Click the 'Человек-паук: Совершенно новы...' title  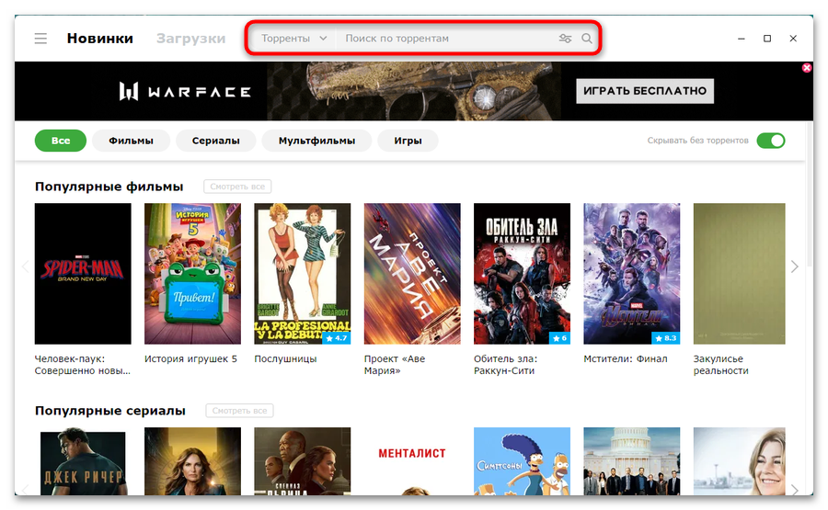point(83,365)
